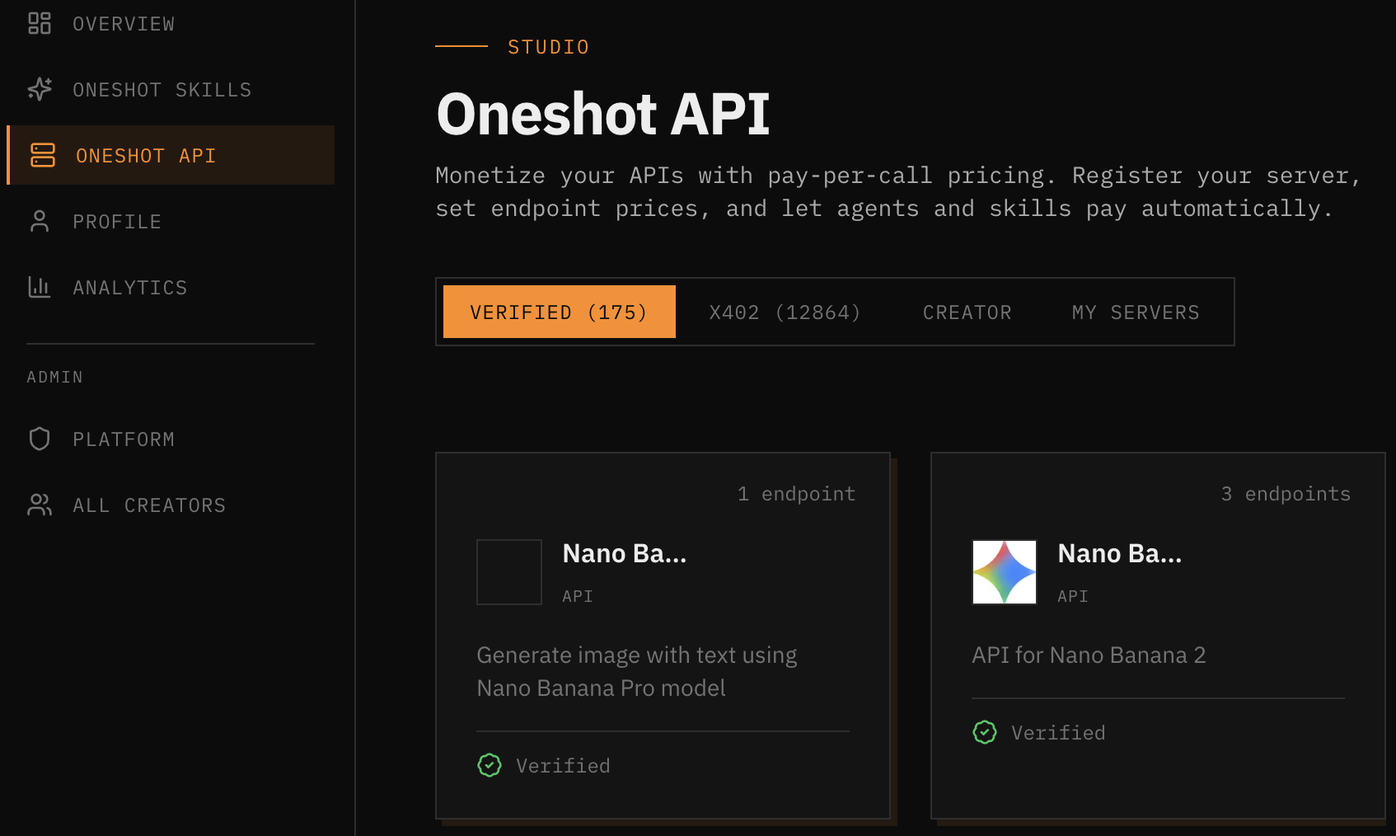This screenshot has width=1396, height=836.
Task: Switch to the X402 (12864) tab
Action: (784, 312)
